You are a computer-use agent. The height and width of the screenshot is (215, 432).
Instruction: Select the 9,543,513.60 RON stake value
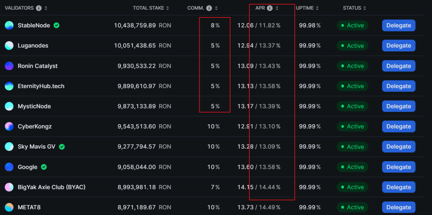[144, 127]
